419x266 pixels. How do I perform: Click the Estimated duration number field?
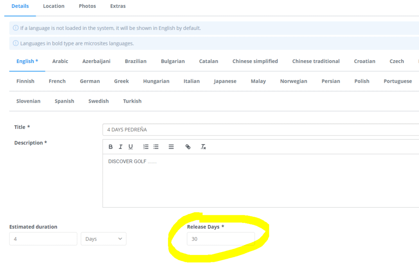pos(43,239)
